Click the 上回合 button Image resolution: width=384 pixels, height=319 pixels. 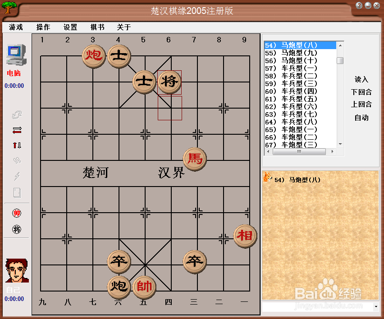361,105
